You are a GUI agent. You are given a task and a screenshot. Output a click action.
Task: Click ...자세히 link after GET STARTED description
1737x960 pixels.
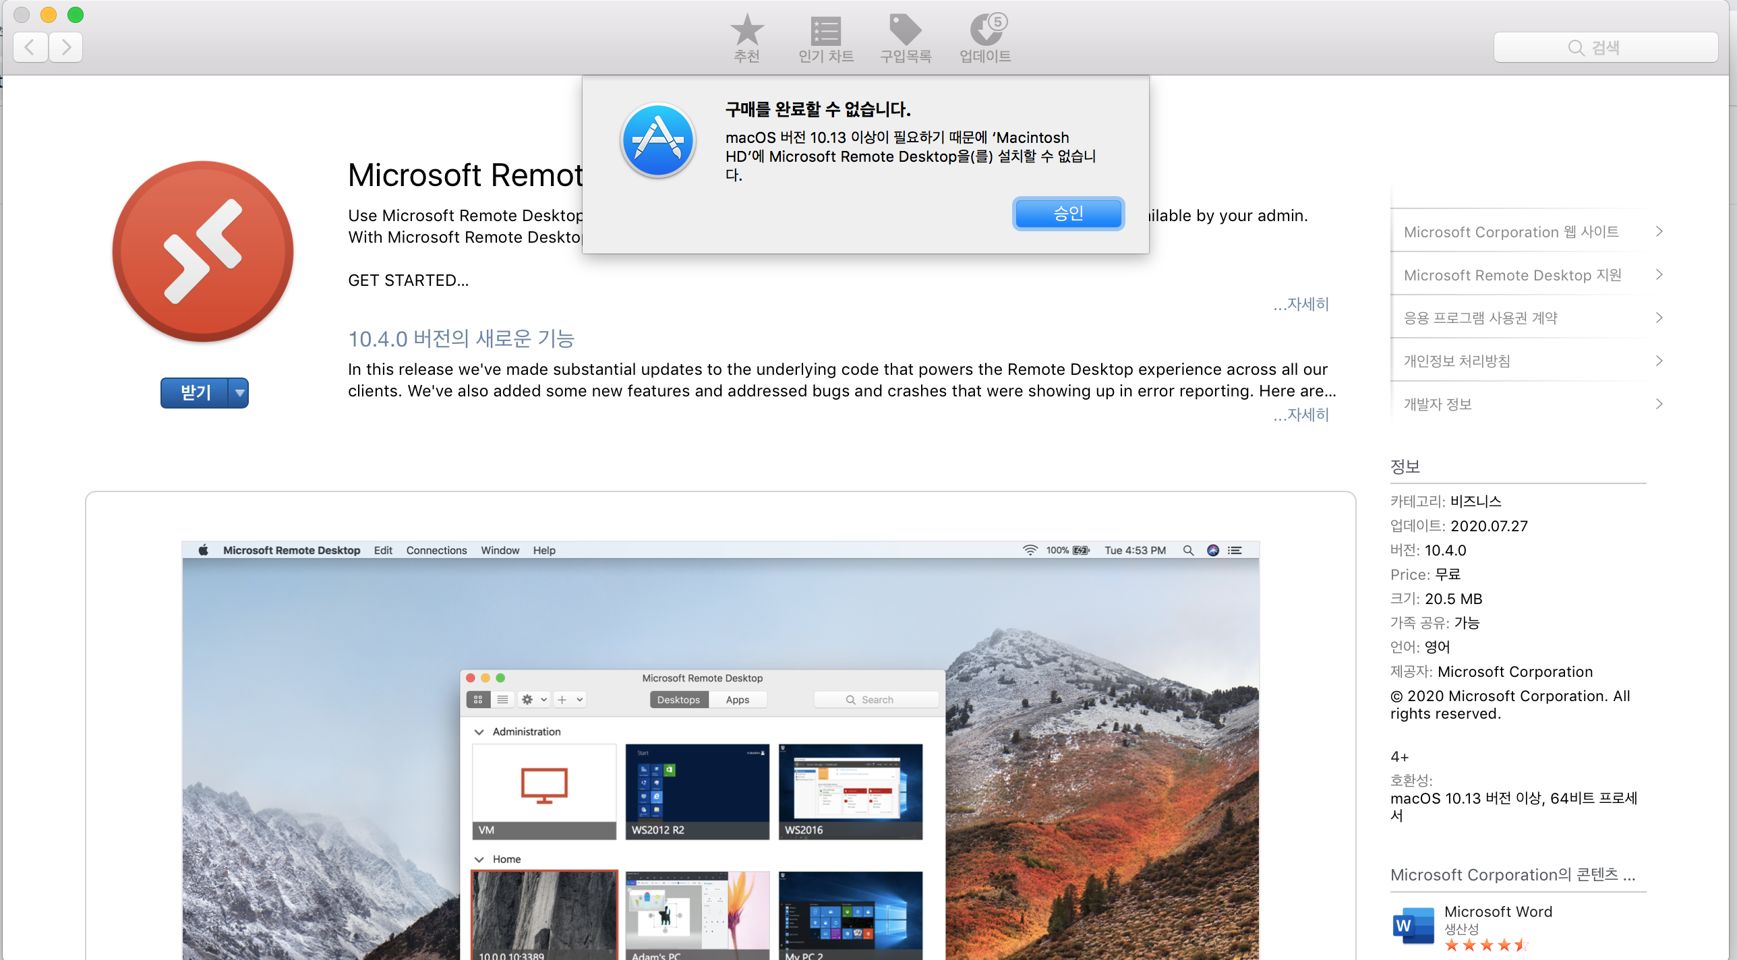1301,305
